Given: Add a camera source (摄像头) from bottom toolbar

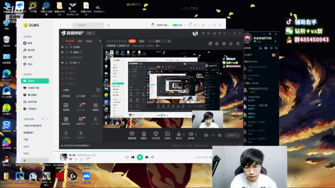Looking at the screenshot, I should [144, 135].
